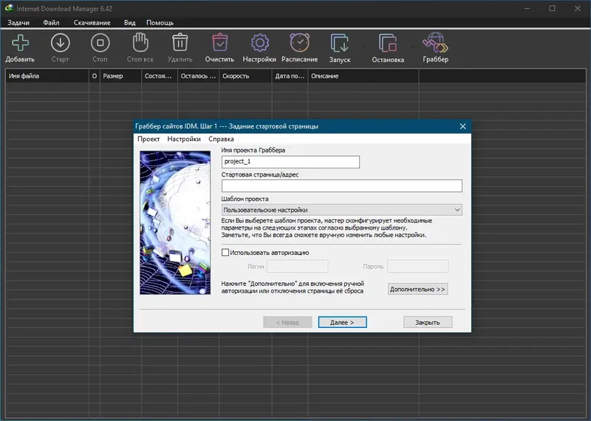
Task: Click the Очистить toolbar icon
Action: [x=219, y=43]
